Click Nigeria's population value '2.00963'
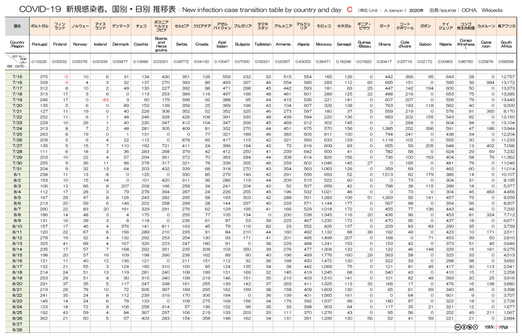The image size is (522, 336). click(446, 62)
